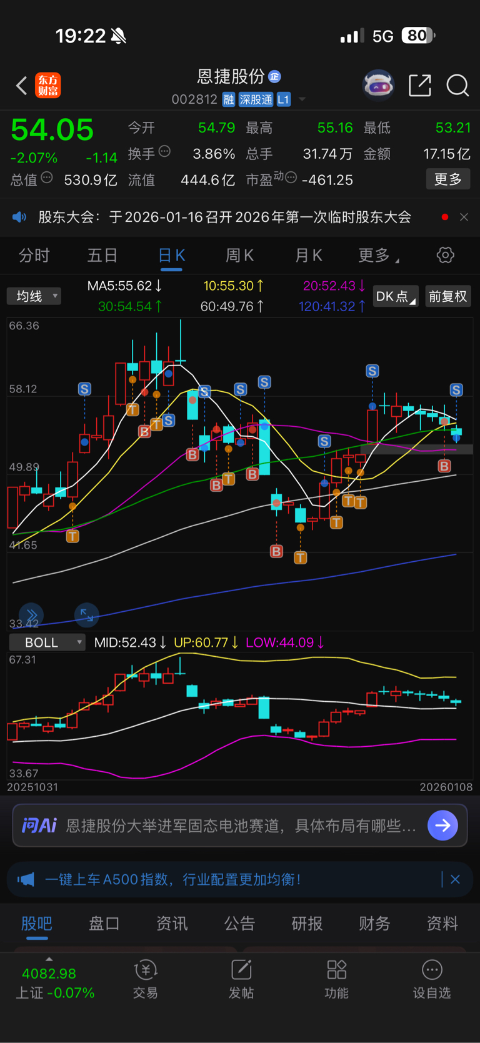Expand the stock code dropdown arrow
Screen dimensions: 480x1043
coord(302,99)
